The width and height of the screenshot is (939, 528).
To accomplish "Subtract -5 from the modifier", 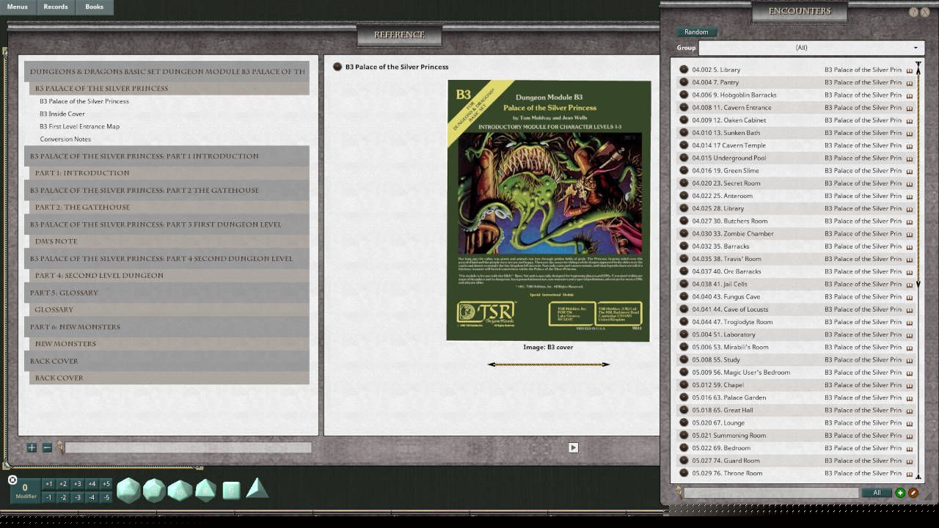I will pos(106,497).
